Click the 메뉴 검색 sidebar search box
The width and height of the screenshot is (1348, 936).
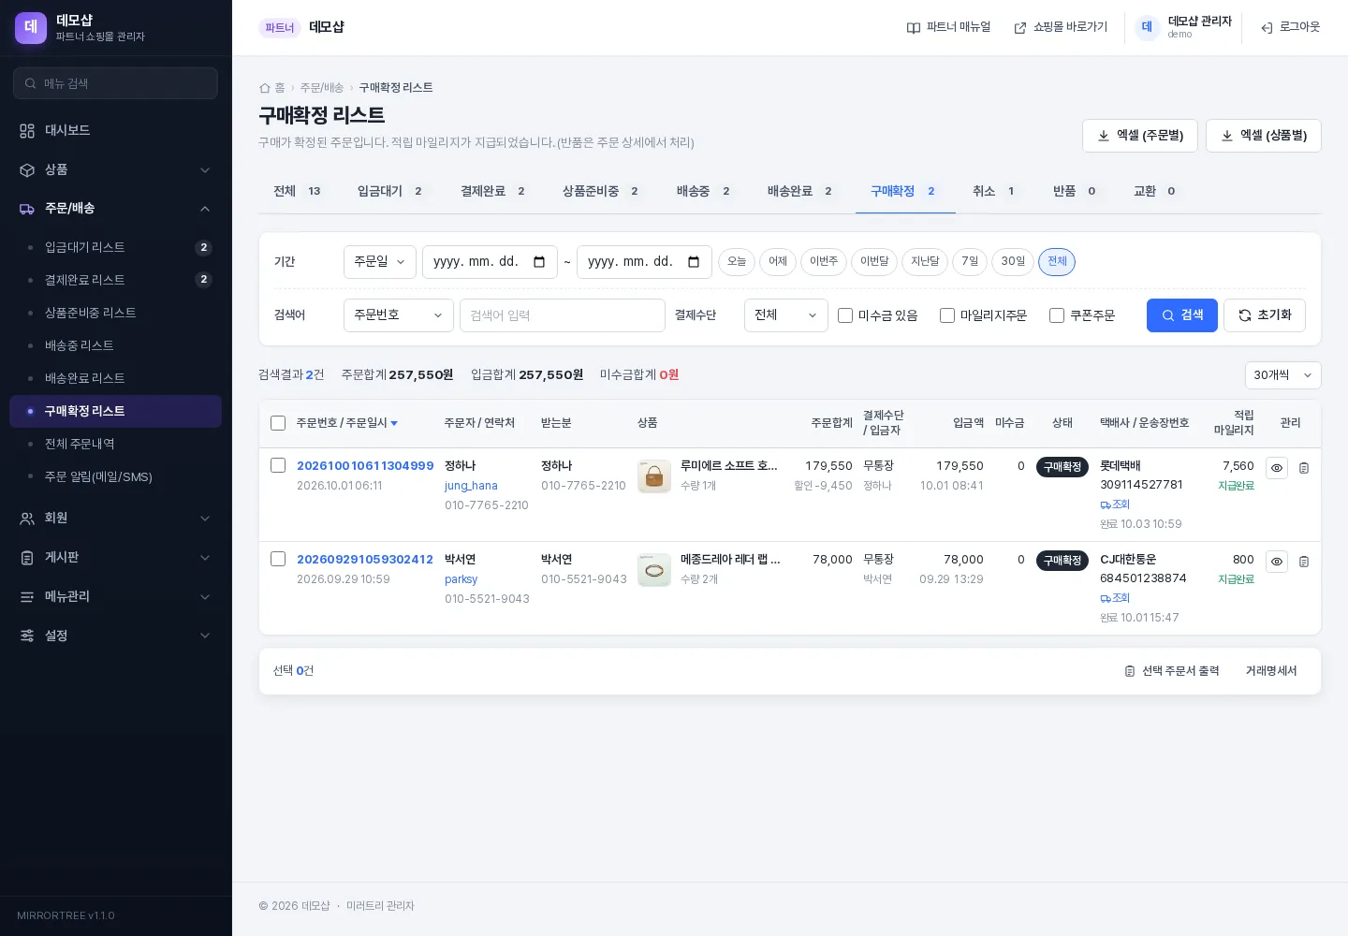tap(116, 83)
